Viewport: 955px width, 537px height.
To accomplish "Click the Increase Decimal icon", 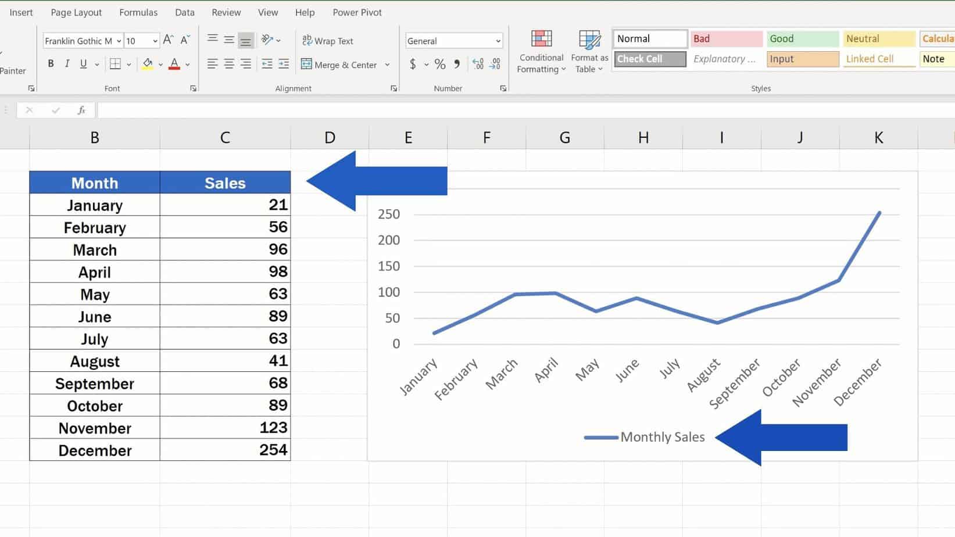I will pos(478,64).
